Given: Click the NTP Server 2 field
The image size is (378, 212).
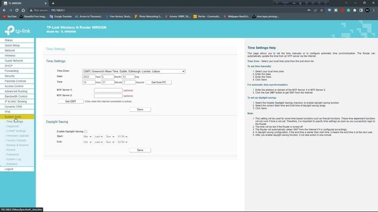Looking at the screenshot, I should coord(108,95).
